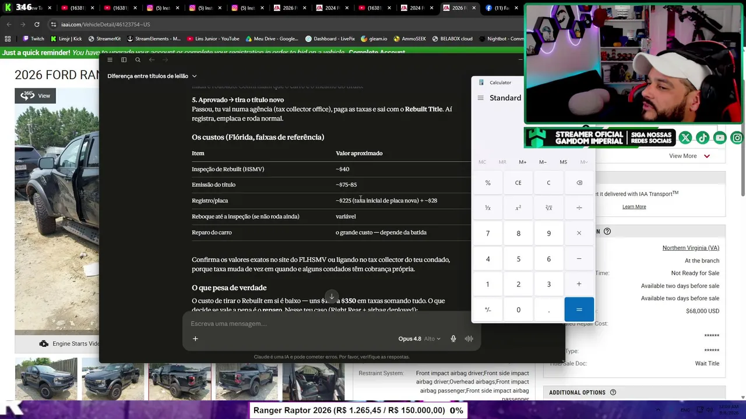The height and width of the screenshot is (419, 746).
Task: Click the multiply key in Calculator
Action: (579, 233)
